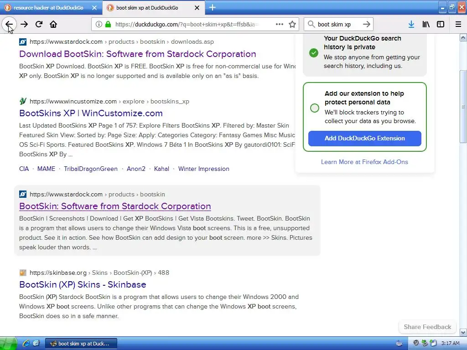
Task: Click the stardock.com products bootskin URL
Action: [x=97, y=194]
